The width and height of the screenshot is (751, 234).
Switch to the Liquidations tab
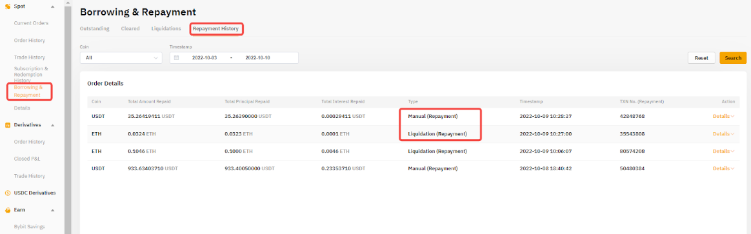[x=166, y=29]
